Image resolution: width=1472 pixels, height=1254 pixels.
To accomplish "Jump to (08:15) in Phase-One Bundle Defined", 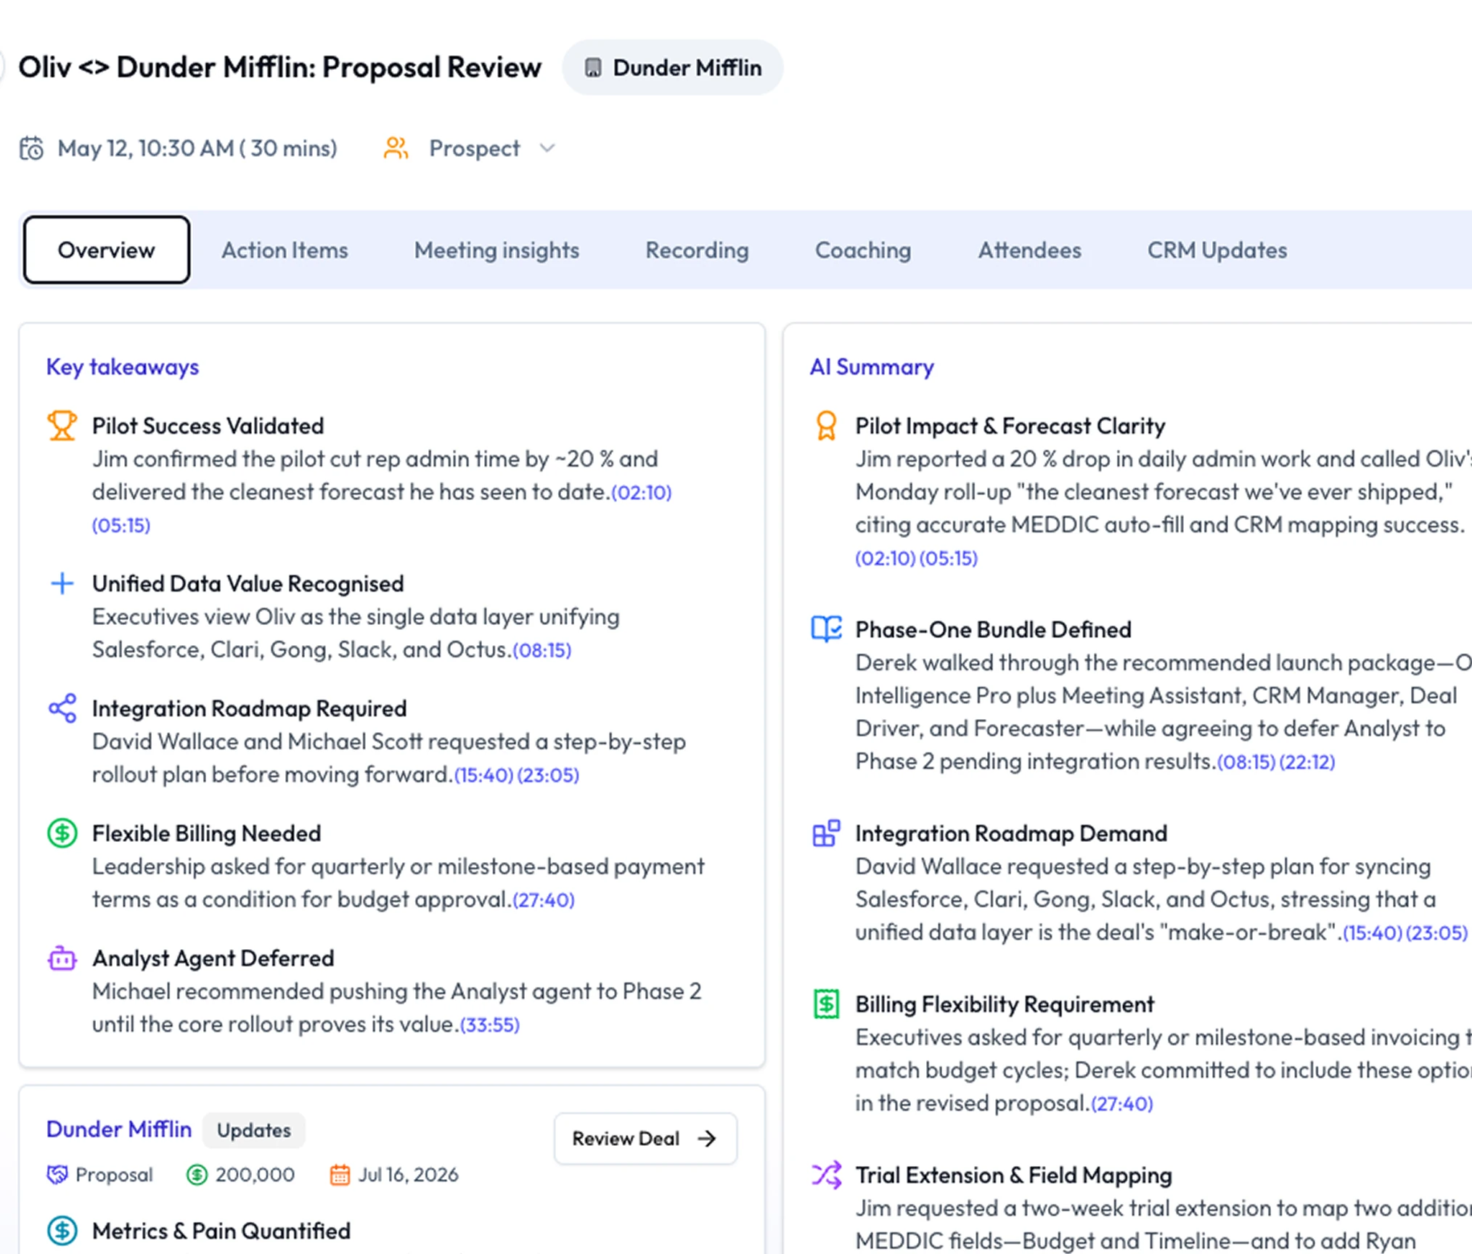I will pos(1246,762).
